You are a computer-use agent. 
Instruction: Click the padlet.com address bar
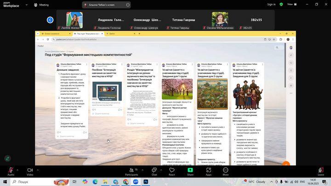click(x=157, y=39)
